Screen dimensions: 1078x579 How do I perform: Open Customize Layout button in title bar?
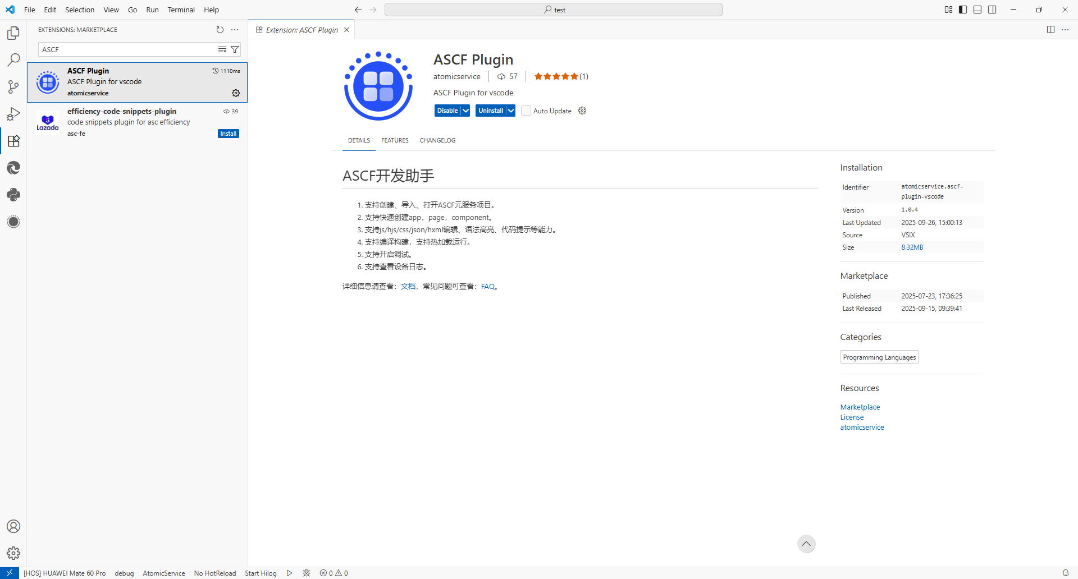[948, 10]
